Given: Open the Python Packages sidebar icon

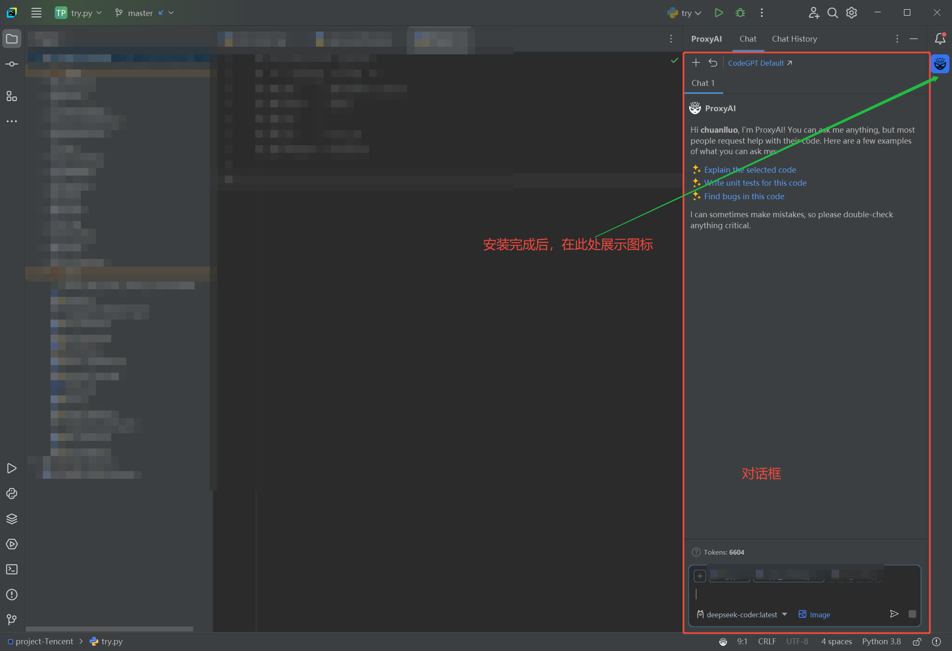Looking at the screenshot, I should tap(11, 494).
